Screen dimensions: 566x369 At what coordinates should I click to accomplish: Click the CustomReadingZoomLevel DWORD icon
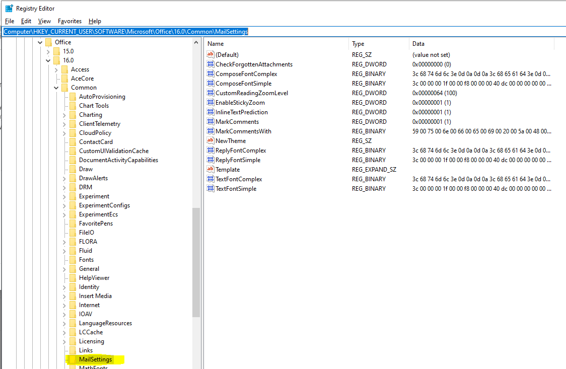[x=210, y=93]
